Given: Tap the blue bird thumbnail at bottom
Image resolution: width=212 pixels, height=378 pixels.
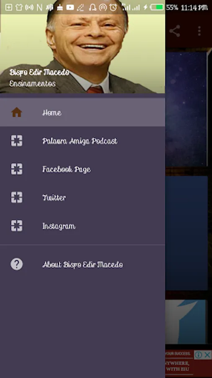Looking at the screenshot, I should (186, 322).
